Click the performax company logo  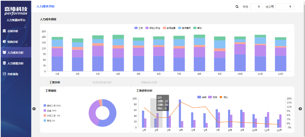(16, 11)
